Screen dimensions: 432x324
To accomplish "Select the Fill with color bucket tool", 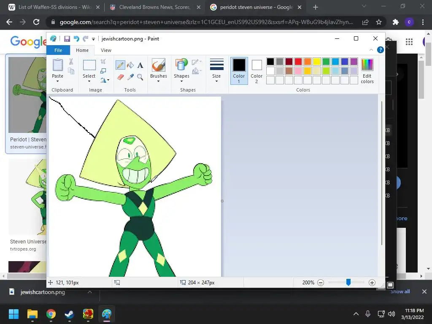I will click(130, 65).
